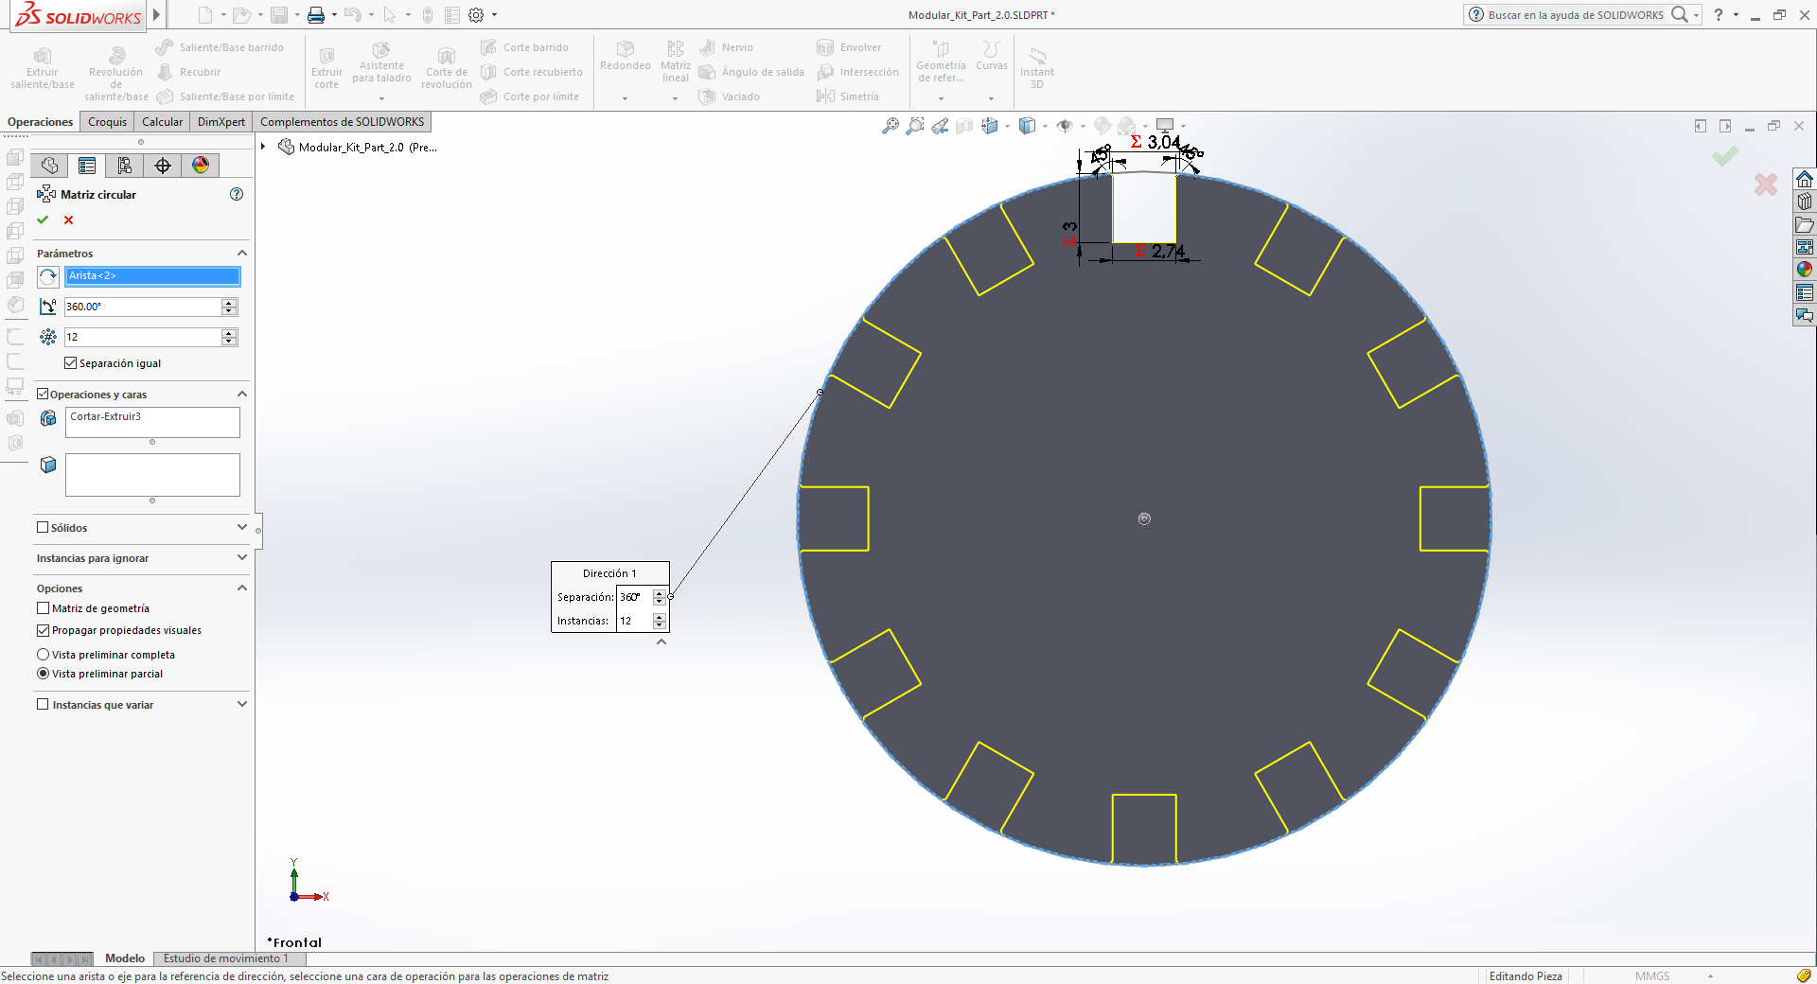
Task: Select the Revolución de saliente/base tool
Action: tap(115, 74)
